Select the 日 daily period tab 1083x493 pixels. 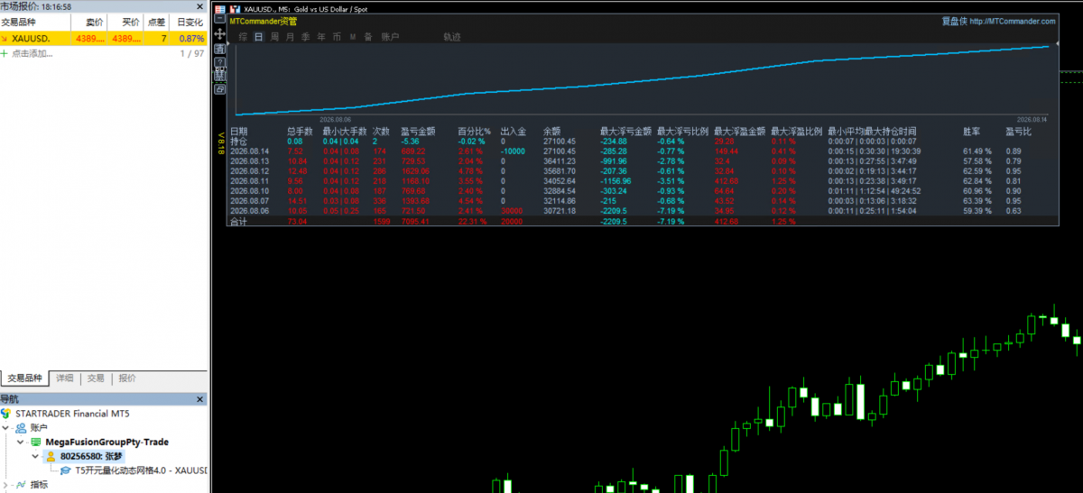(259, 37)
